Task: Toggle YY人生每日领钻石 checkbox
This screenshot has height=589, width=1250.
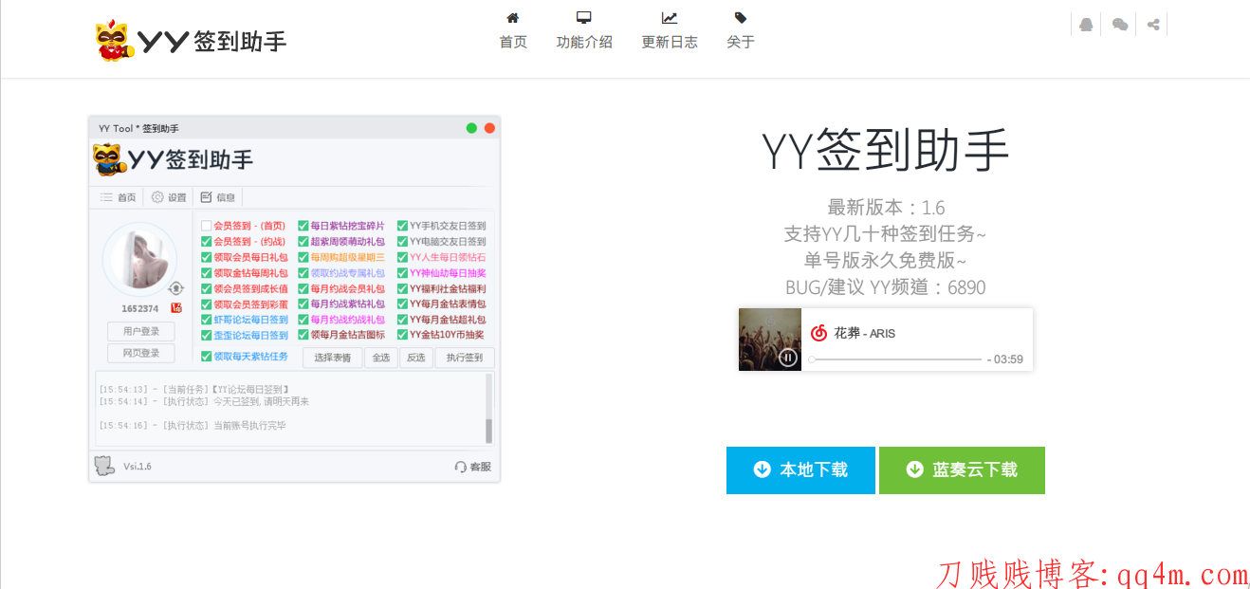Action: [x=403, y=257]
